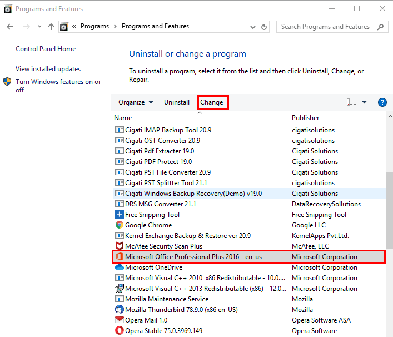
Task: Click the Uninstall toolbar button
Action: coord(177,102)
